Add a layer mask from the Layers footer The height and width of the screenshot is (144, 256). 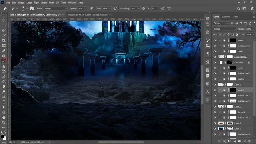point(229,141)
